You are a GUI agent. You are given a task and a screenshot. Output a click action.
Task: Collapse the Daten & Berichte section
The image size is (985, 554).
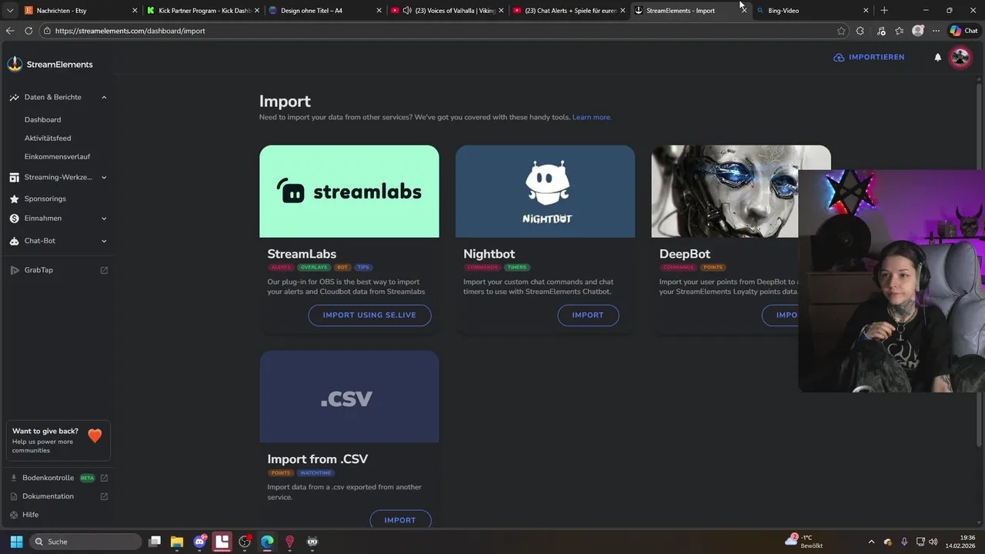point(104,98)
